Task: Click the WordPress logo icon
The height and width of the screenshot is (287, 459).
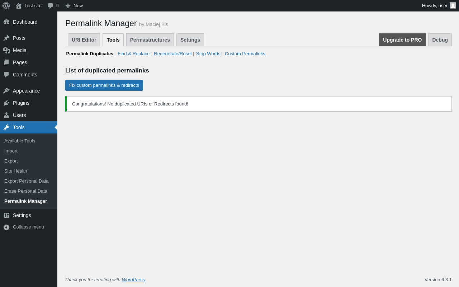Action: click(x=6, y=6)
